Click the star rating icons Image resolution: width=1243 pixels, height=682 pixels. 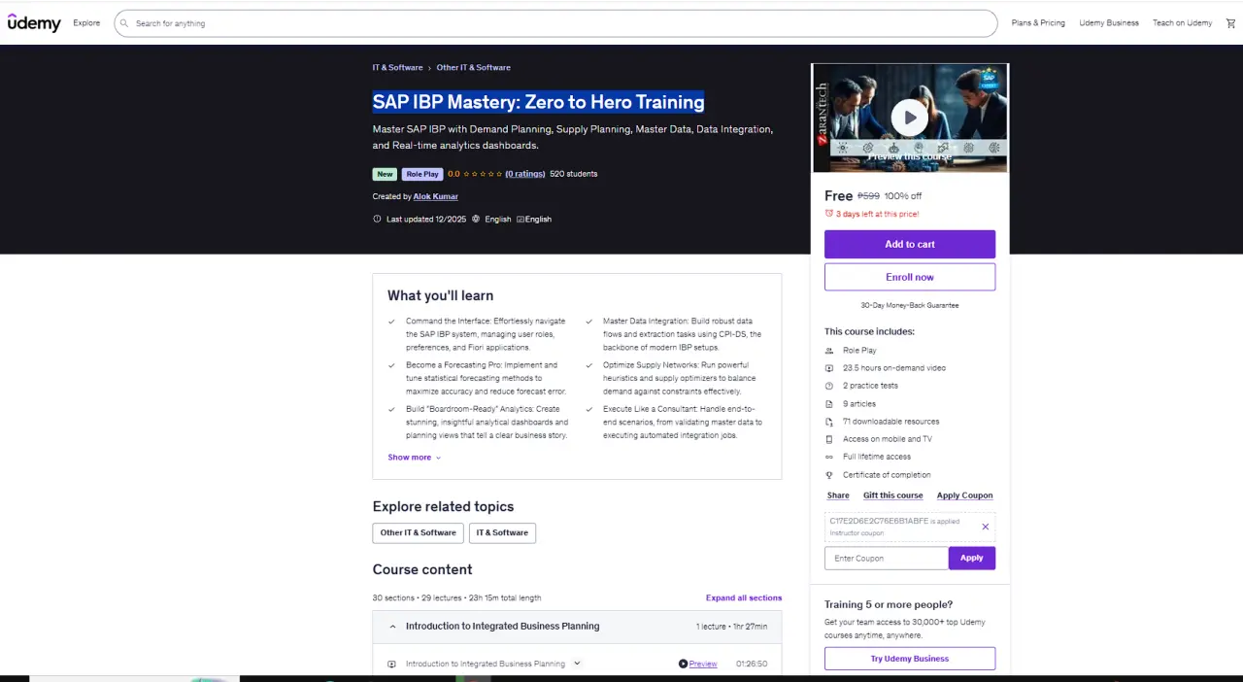[x=483, y=174]
